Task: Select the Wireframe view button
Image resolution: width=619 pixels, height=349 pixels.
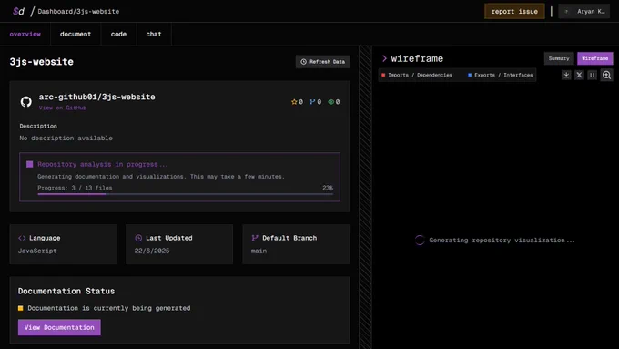Action: (595, 58)
